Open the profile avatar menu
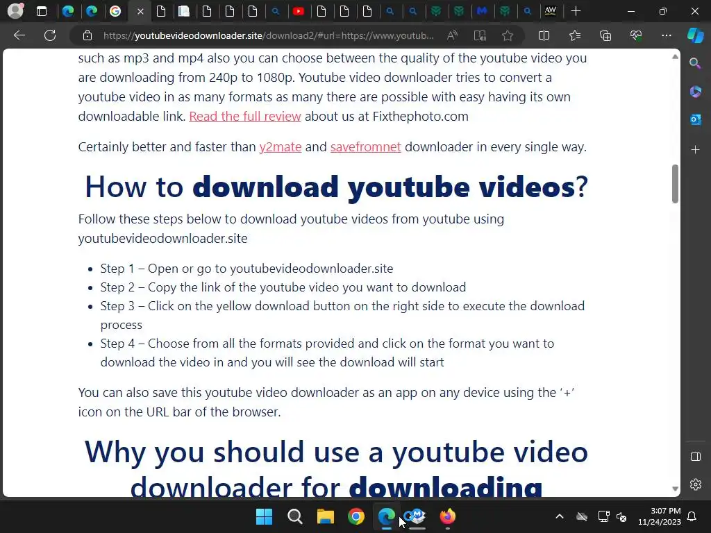 pos(15,11)
